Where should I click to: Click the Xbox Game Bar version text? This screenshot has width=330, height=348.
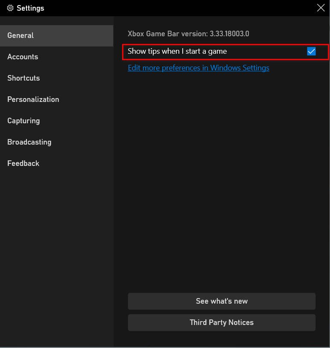coord(188,34)
